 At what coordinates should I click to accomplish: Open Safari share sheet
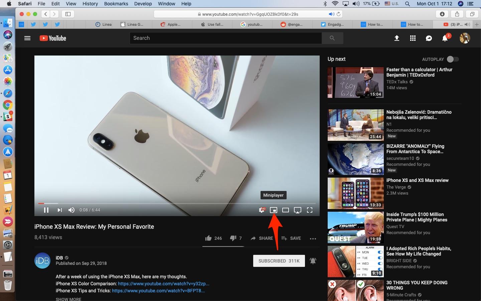(x=457, y=14)
